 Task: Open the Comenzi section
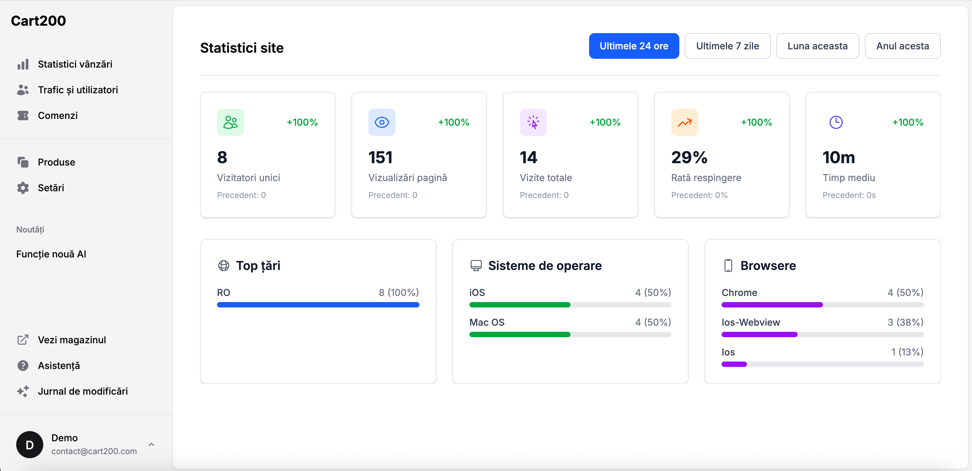[x=57, y=116]
